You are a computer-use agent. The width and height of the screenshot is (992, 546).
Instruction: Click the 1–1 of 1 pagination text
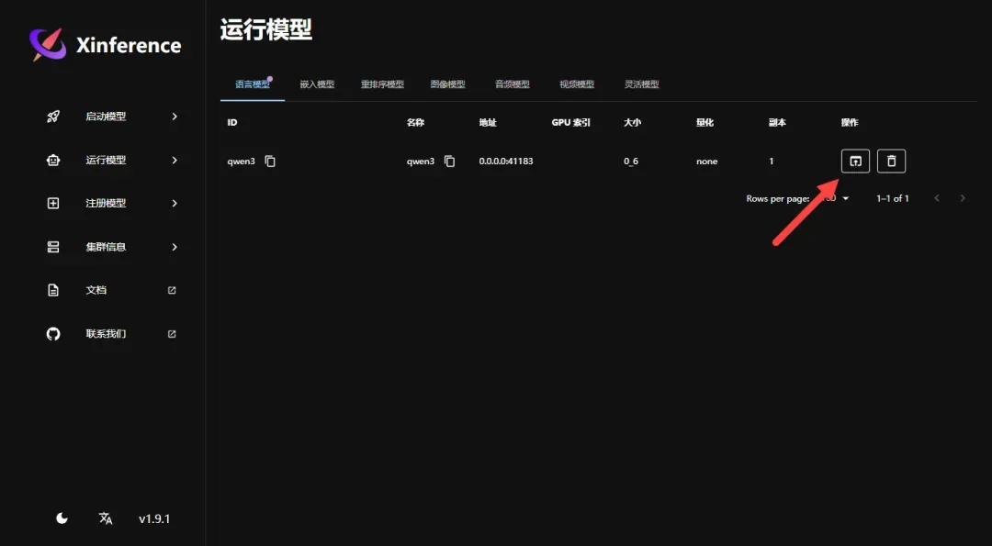coord(893,198)
